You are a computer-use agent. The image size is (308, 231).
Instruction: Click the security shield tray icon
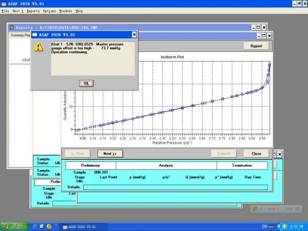285,227
